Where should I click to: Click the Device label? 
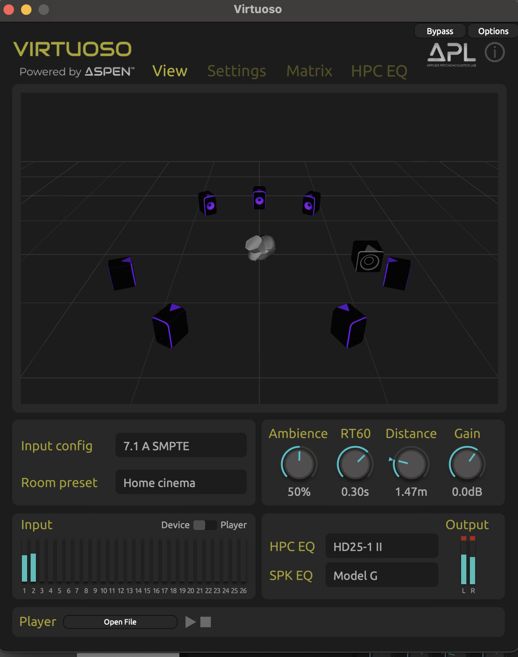[x=175, y=525]
